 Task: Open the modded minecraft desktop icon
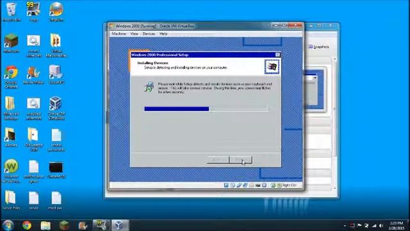pos(33,108)
